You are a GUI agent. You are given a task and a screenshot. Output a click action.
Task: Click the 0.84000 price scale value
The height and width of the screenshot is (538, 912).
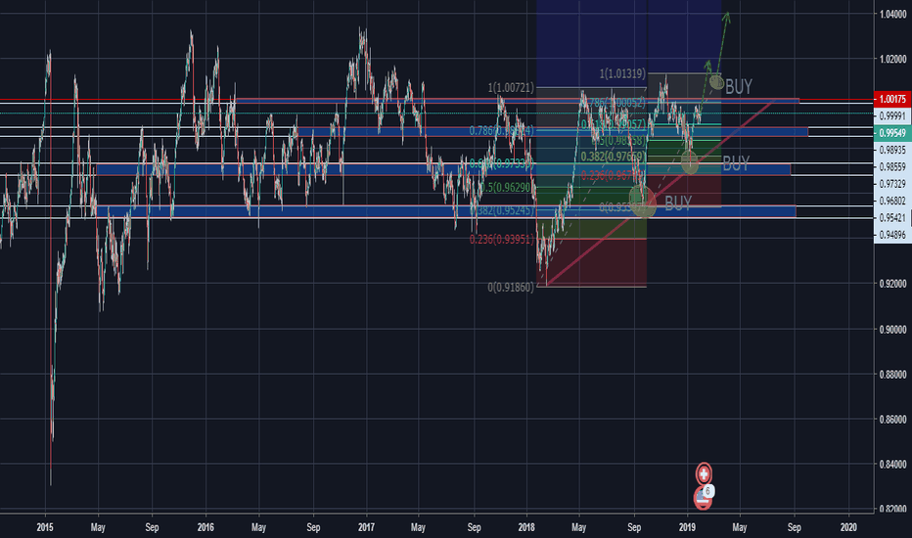892,464
